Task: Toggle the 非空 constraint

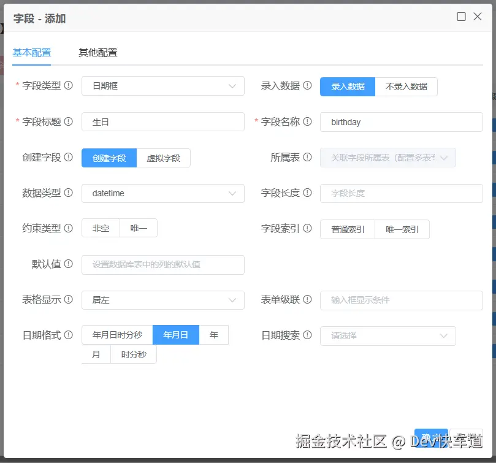Action: pyautogui.click(x=101, y=228)
